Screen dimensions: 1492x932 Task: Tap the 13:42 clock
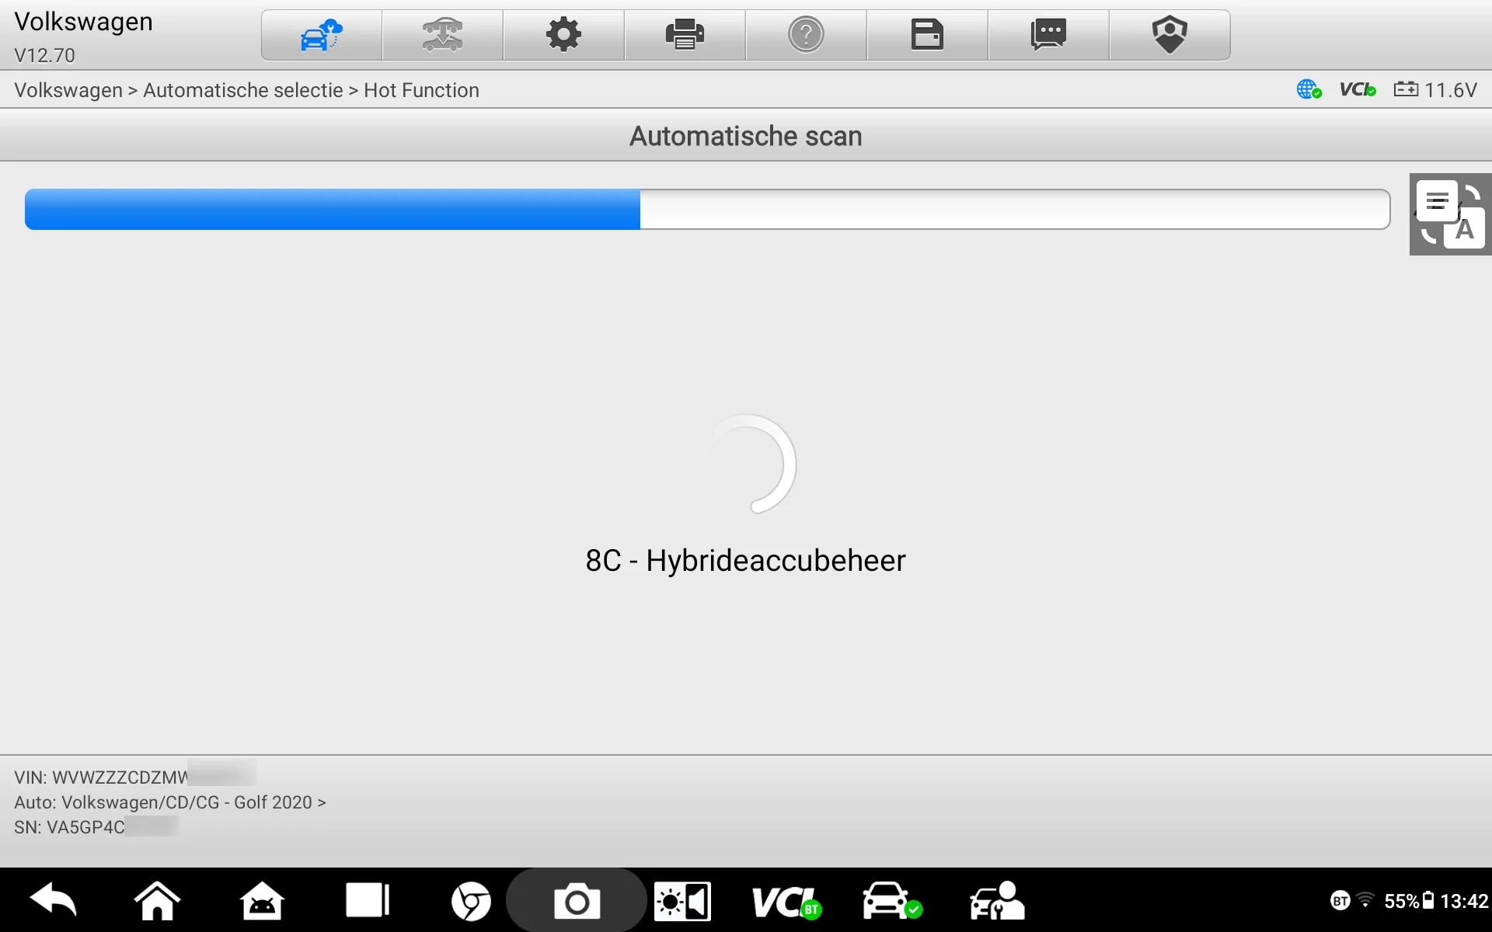tap(1464, 901)
